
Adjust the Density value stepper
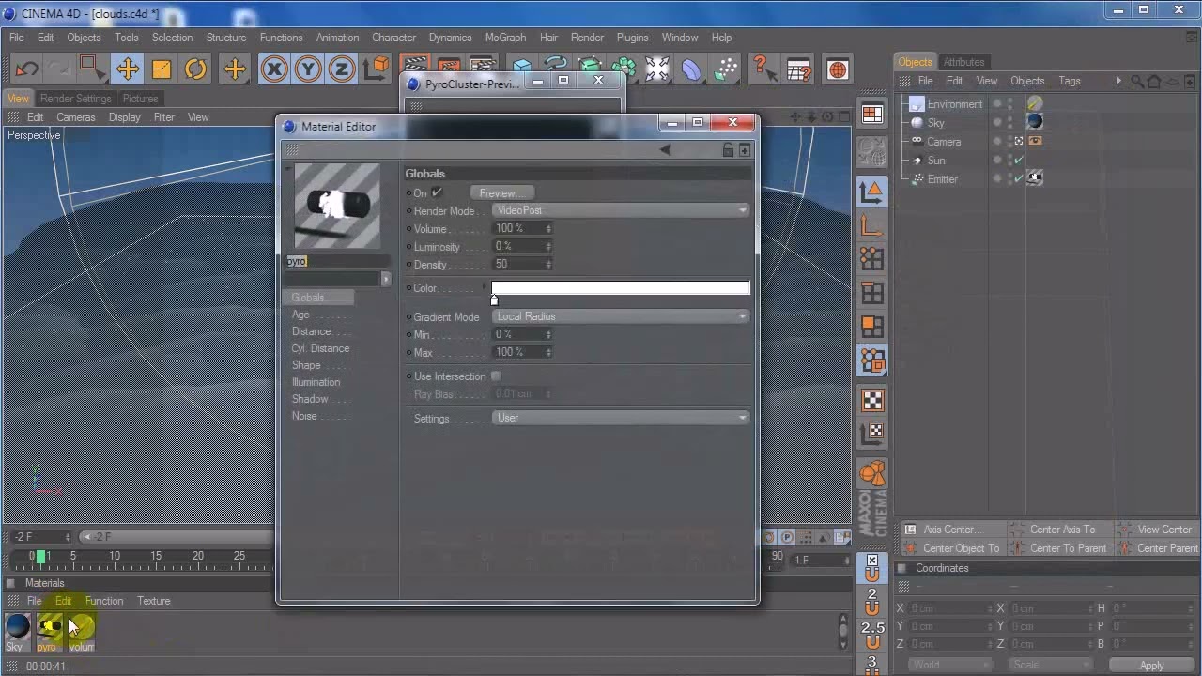tap(548, 264)
